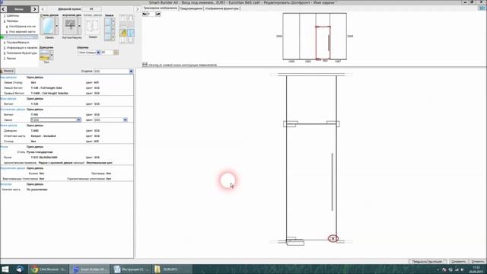The height and width of the screenshot is (274, 487).
Task: Select the Внутрь/Наружу opening direction thumbnail
Action: pos(71,26)
